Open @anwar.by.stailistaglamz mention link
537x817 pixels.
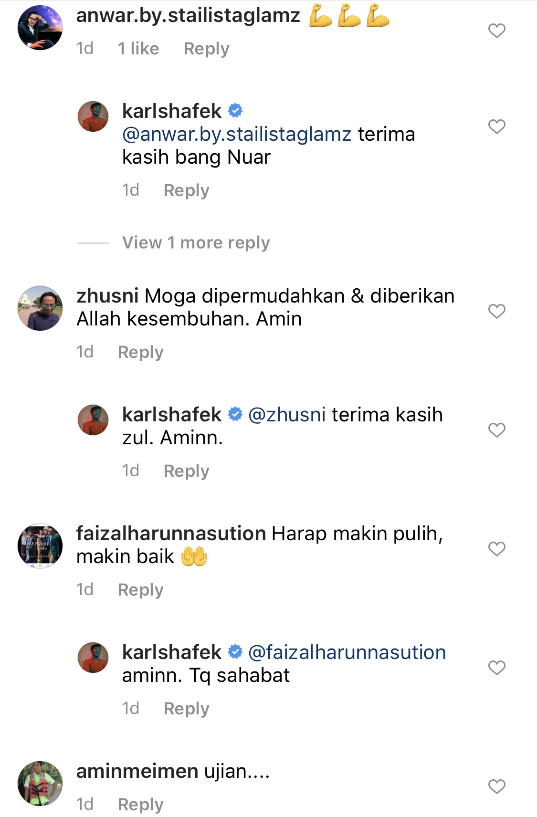[237, 135]
